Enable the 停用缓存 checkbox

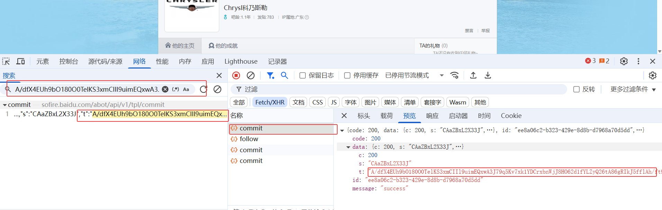pyautogui.click(x=347, y=75)
